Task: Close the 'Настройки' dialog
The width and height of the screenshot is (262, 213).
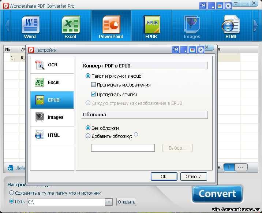Action: (207, 47)
